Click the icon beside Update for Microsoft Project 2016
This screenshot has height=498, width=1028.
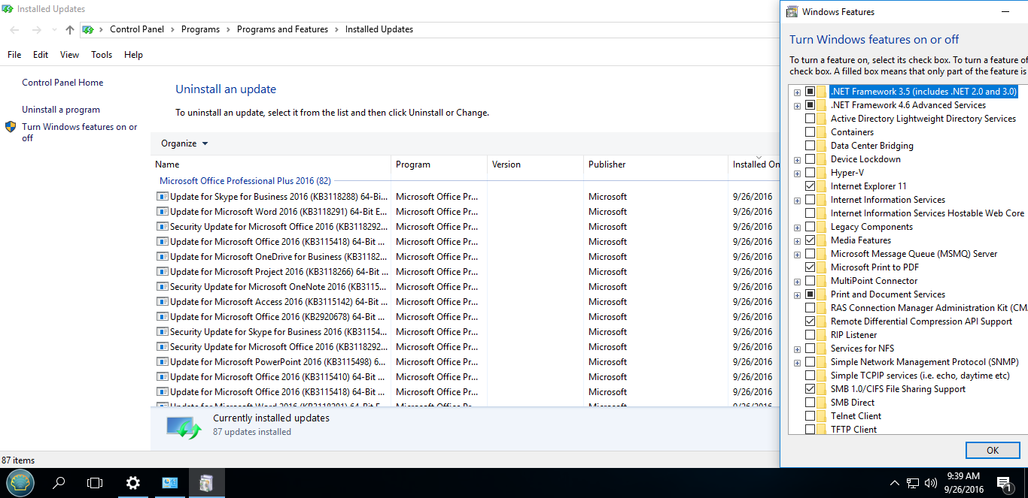click(x=163, y=272)
